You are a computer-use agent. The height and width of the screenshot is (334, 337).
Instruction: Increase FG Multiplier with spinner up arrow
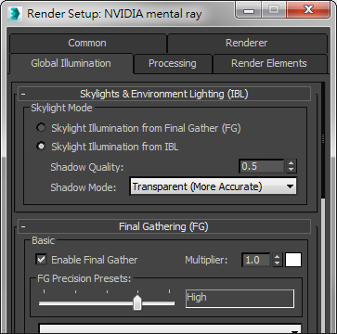(x=278, y=256)
